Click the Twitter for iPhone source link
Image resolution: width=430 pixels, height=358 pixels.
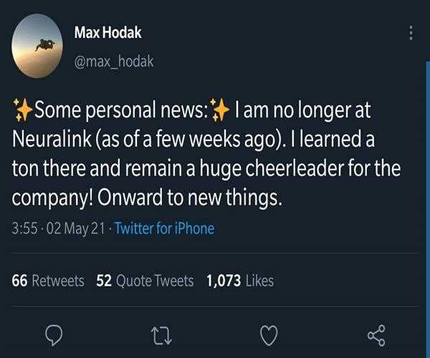point(164,229)
